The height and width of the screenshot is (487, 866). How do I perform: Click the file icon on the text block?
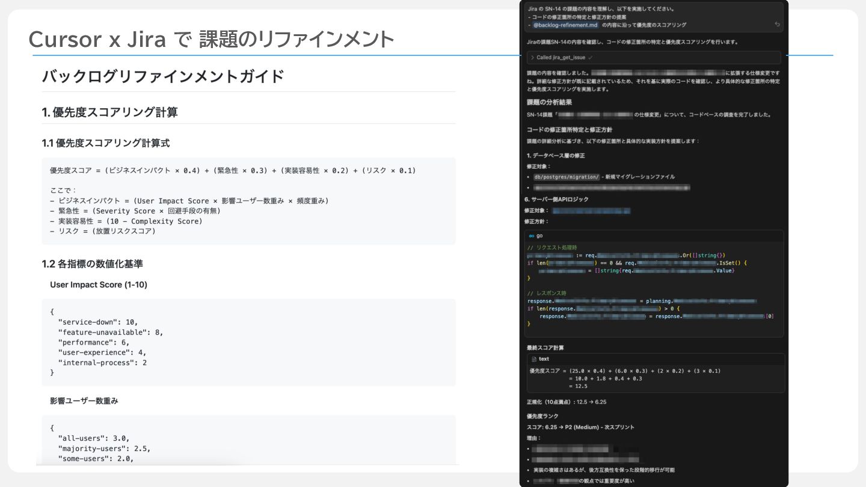coord(534,359)
